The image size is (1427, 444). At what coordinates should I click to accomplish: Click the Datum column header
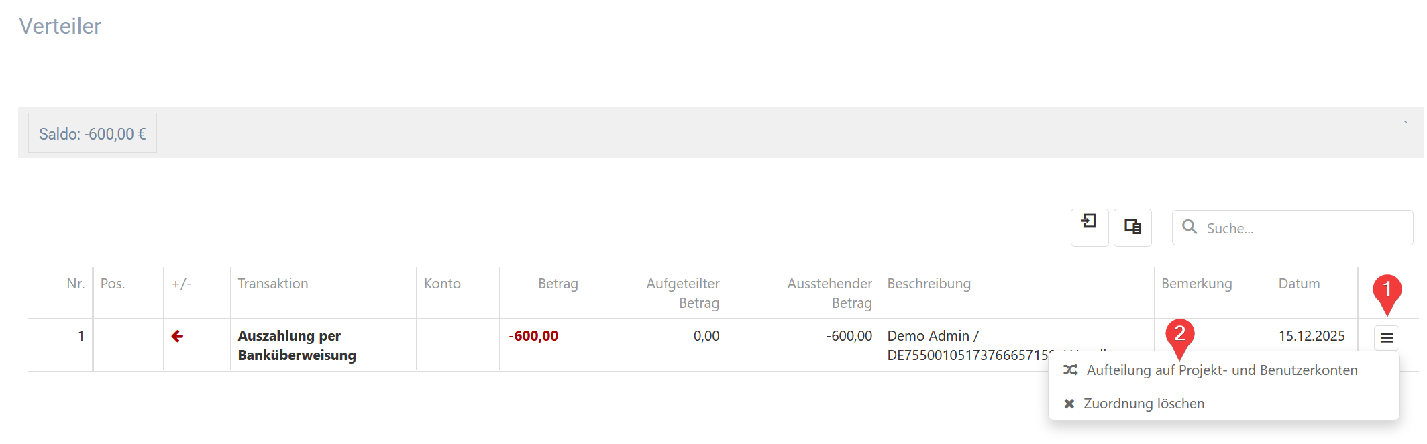[1299, 284]
